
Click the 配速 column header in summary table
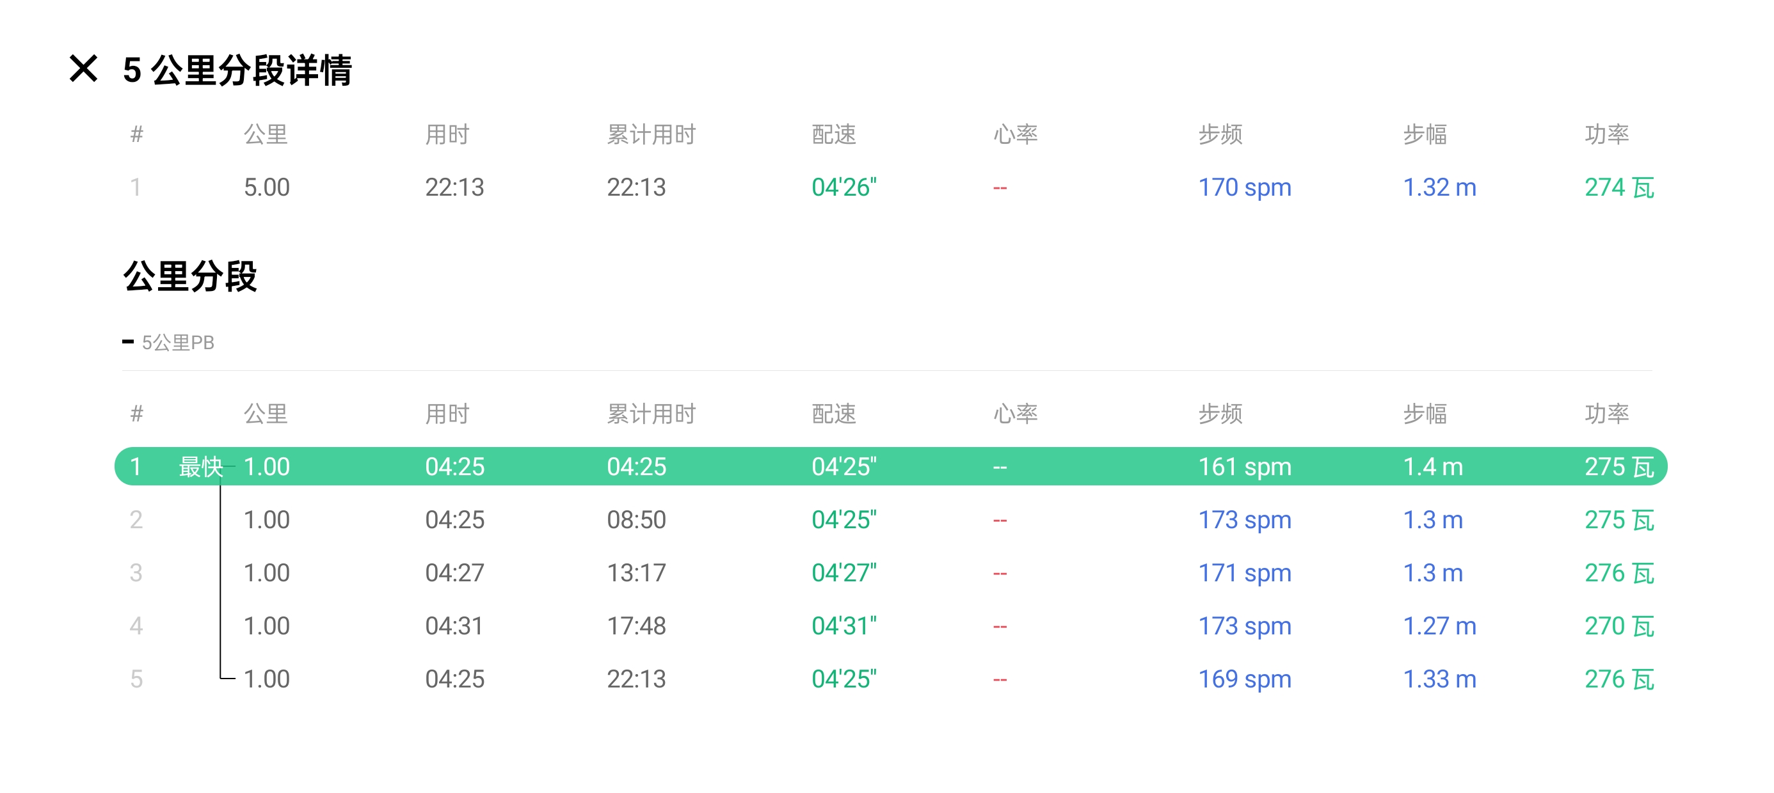[x=833, y=134]
